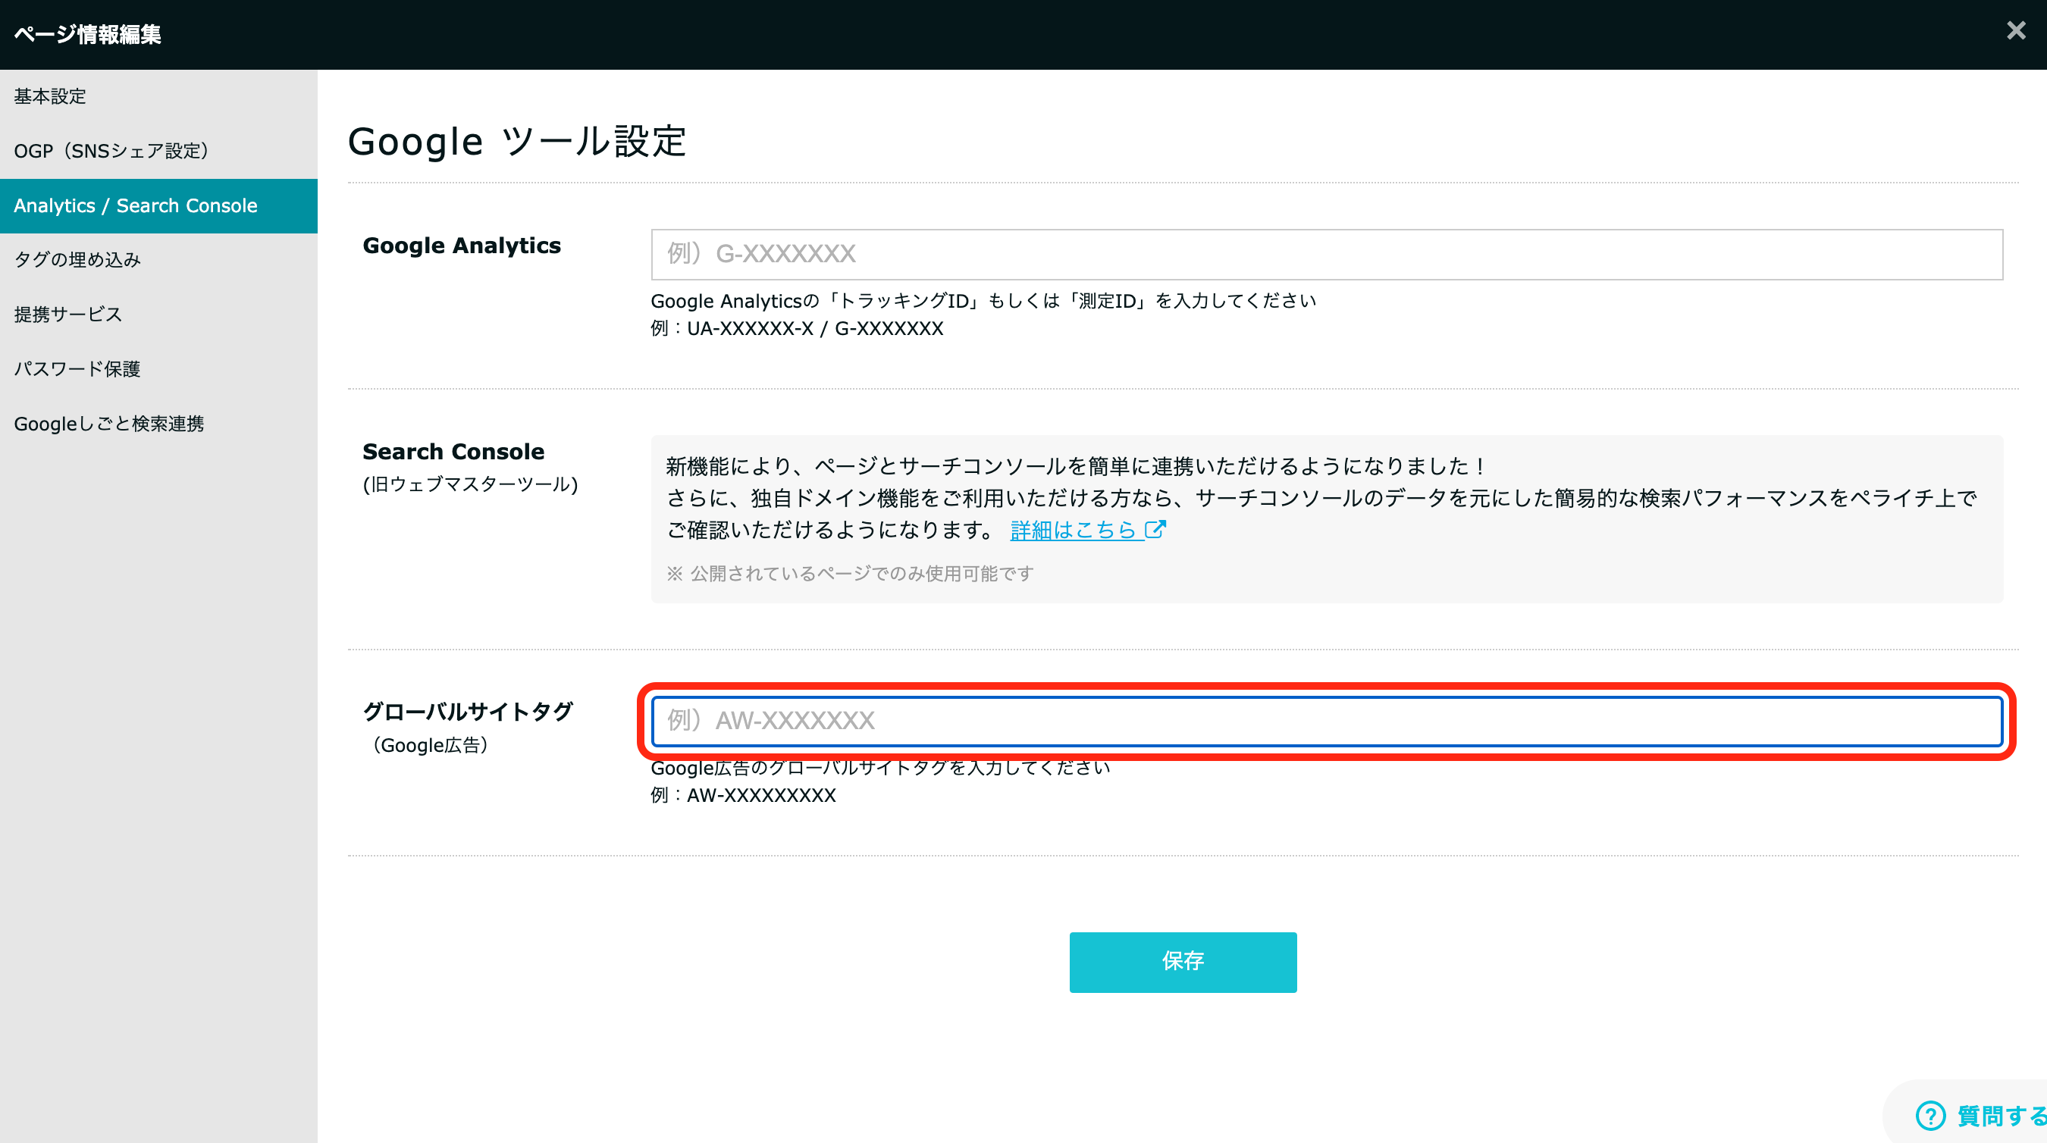
Task: Click the Google Analytics label
Action: [x=462, y=246]
